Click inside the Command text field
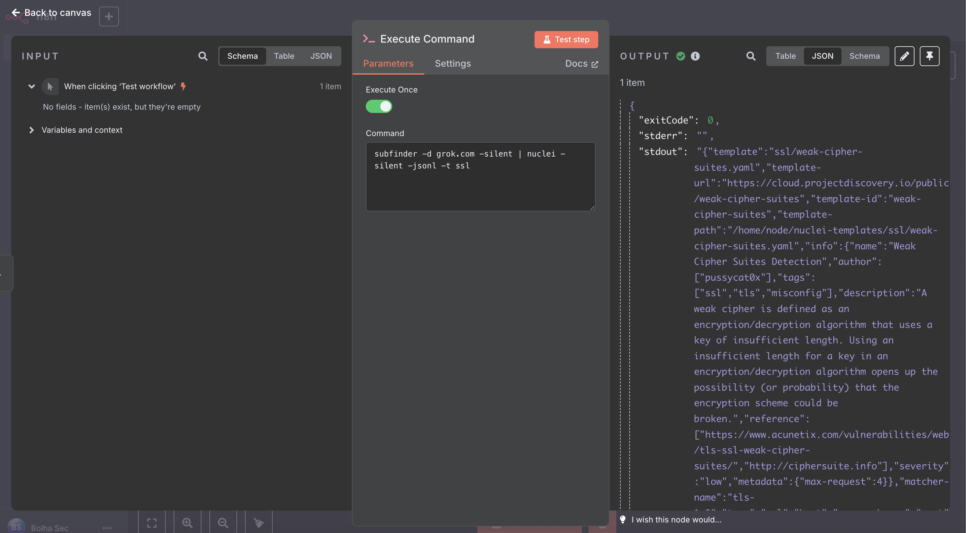 (x=480, y=177)
